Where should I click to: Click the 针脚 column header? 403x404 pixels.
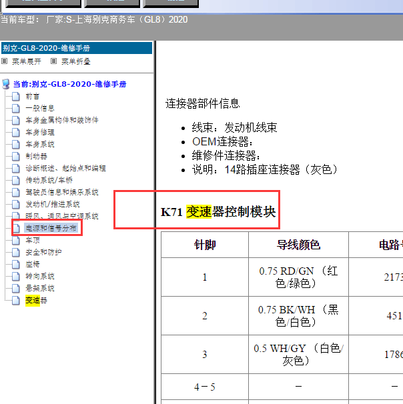point(205,245)
